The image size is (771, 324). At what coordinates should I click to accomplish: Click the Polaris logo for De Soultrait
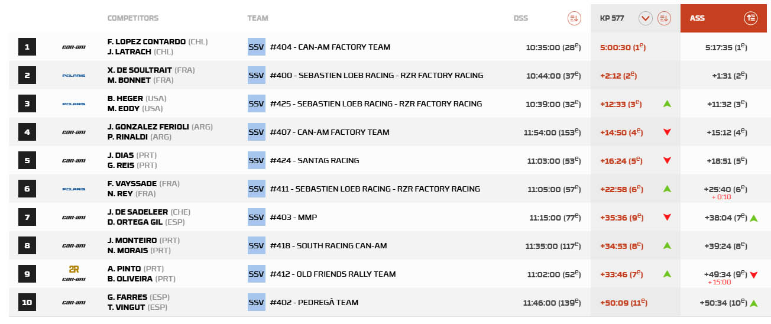coord(74,76)
